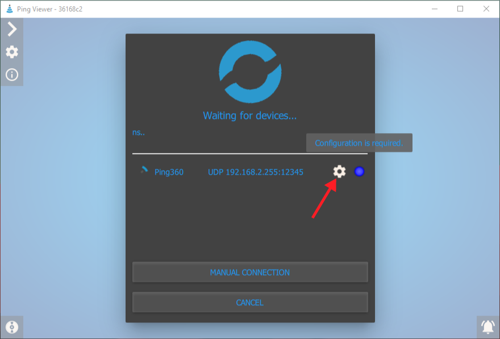Viewport: 500px width, 339px height.
Task: Click the Ping Viewer title bar app icon
Action: 9,9
